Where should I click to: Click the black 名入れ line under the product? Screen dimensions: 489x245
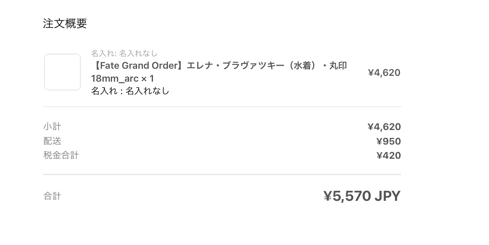point(130,91)
